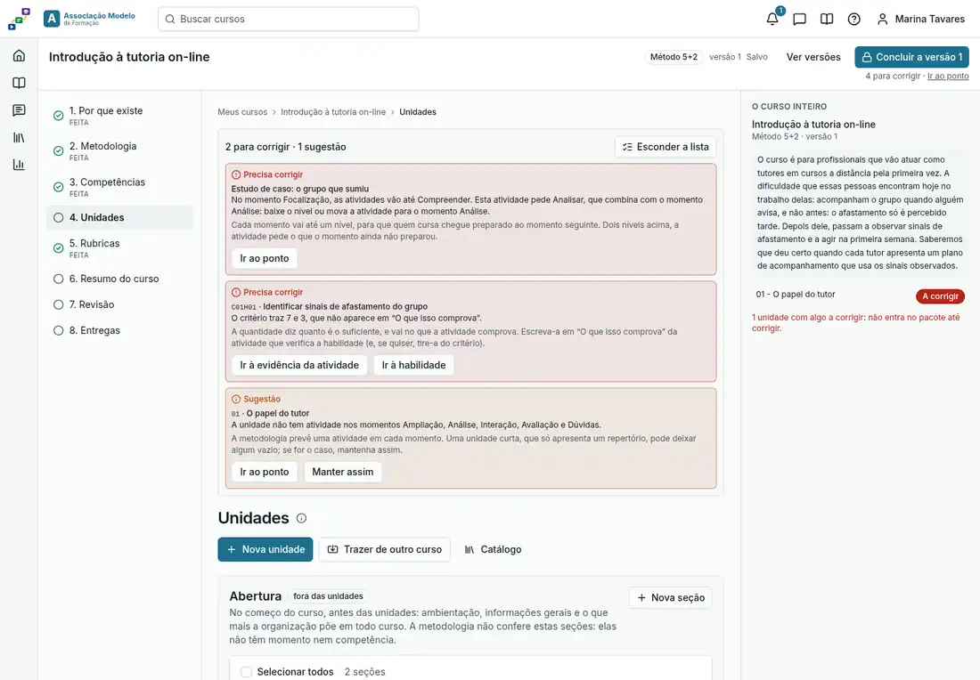Screen dimensions: 980x680
Task: Click 'Identificar sinais de afastamento do grupo'
Action: coord(345,306)
